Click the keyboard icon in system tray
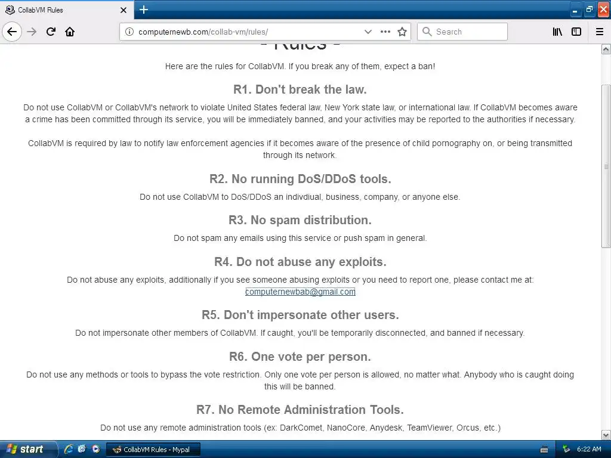Viewport: 611px width, 458px height. pyautogui.click(x=544, y=450)
